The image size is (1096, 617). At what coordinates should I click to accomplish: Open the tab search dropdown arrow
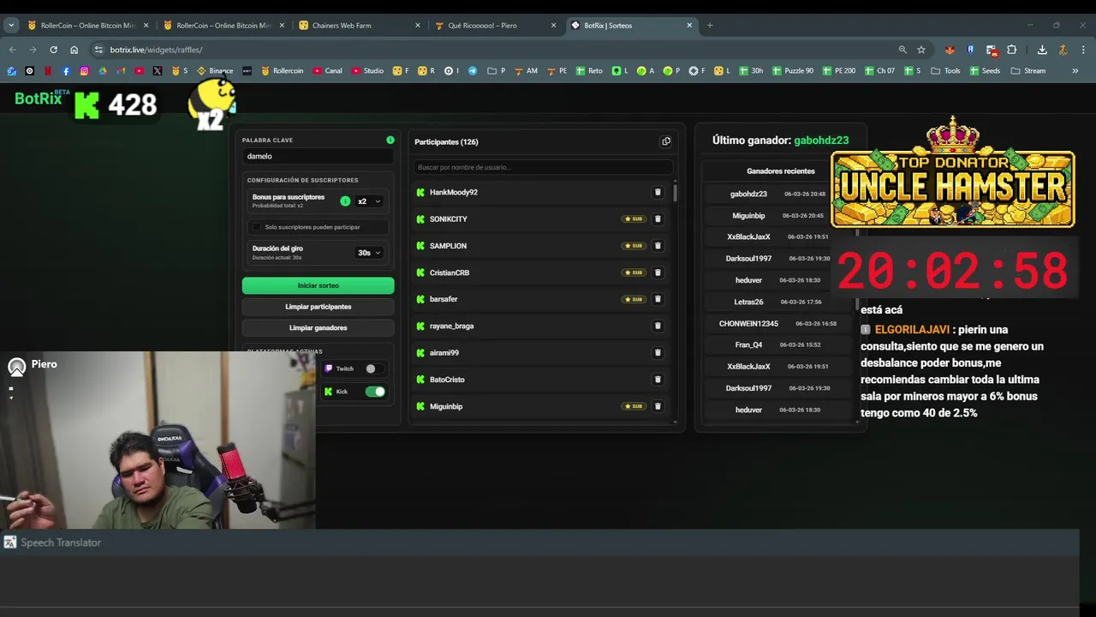11,26
